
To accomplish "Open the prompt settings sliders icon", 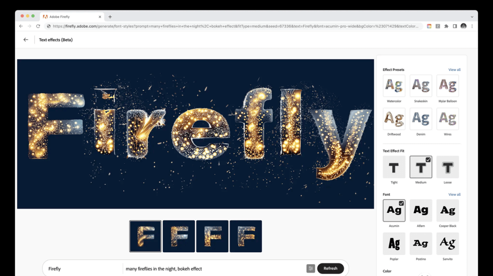I will pyautogui.click(x=311, y=268).
